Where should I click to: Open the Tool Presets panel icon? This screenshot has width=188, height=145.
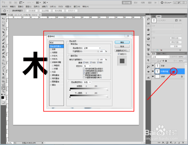(149, 67)
